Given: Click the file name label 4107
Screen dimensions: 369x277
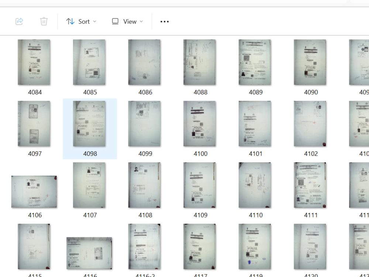Looking at the screenshot, I should (x=90, y=215).
